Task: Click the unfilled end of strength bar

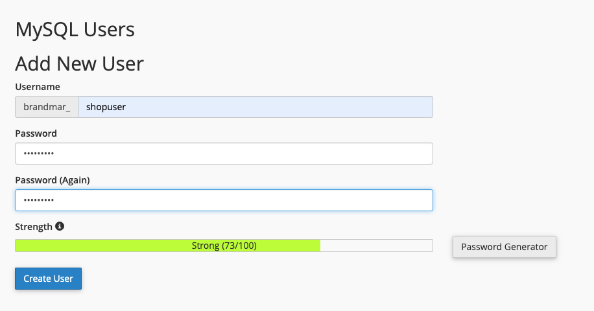Action: [376, 246]
